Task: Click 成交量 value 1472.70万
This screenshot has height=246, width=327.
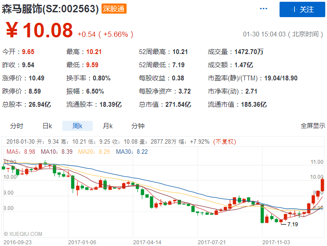Action: [x=249, y=52]
